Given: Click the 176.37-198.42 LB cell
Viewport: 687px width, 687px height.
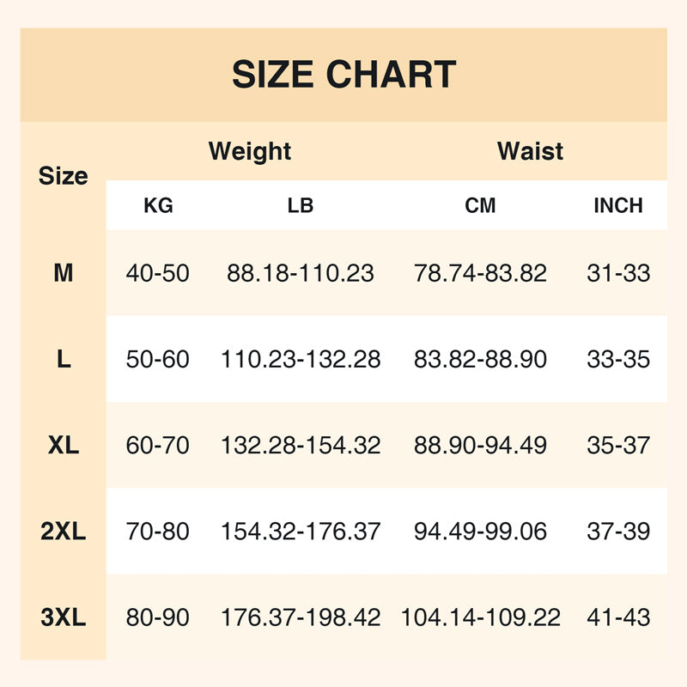Looking at the screenshot, I should pos(301,617).
